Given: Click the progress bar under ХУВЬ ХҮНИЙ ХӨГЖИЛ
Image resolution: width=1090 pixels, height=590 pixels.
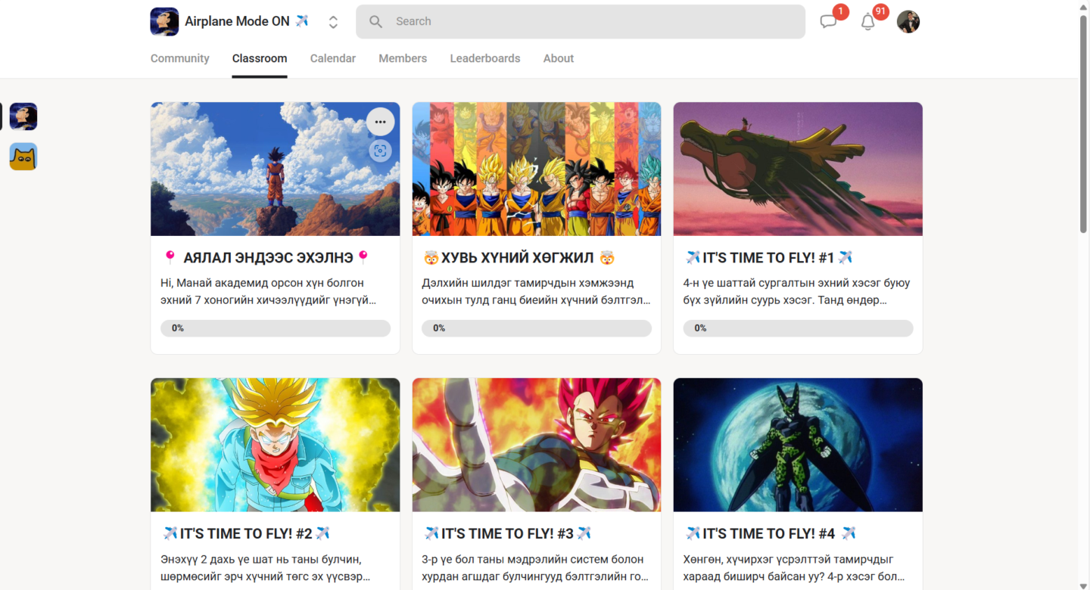Looking at the screenshot, I should pyautogui.click(x=537, y=328).
